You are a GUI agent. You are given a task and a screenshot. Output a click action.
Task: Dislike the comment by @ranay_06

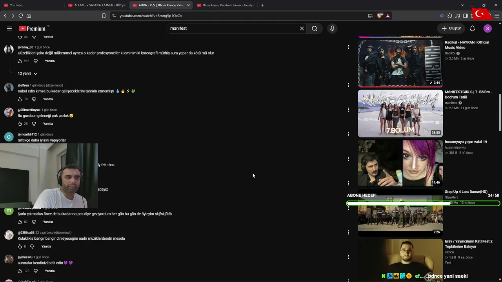[35, 61]
